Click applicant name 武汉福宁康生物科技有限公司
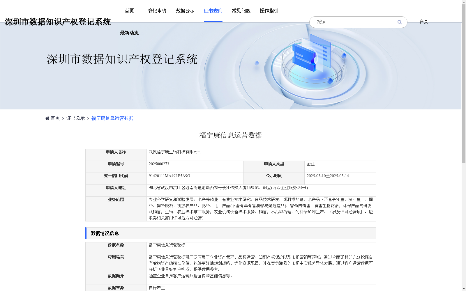Viewport: 466px width, 291px height. pyautogui.click(x=175, y=152)
